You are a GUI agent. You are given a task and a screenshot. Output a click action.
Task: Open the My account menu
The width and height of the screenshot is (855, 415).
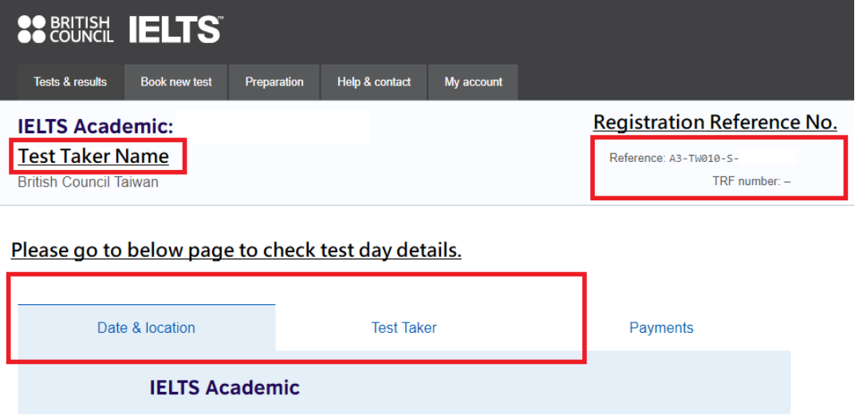tap(473, 82)
